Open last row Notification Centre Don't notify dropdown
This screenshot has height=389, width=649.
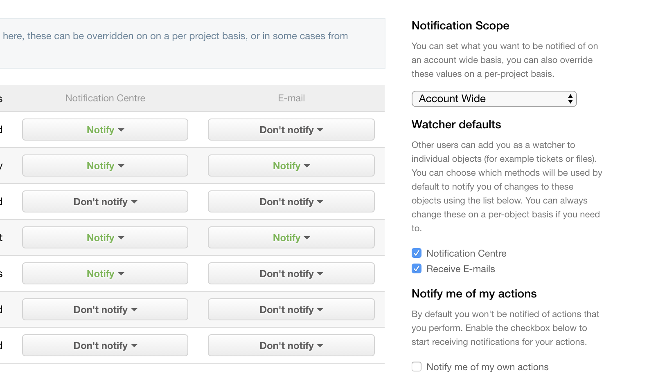click(x=105, y=346)
